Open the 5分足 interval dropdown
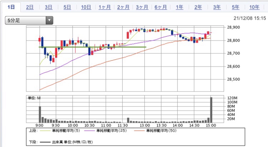 [x=29, y=20]
